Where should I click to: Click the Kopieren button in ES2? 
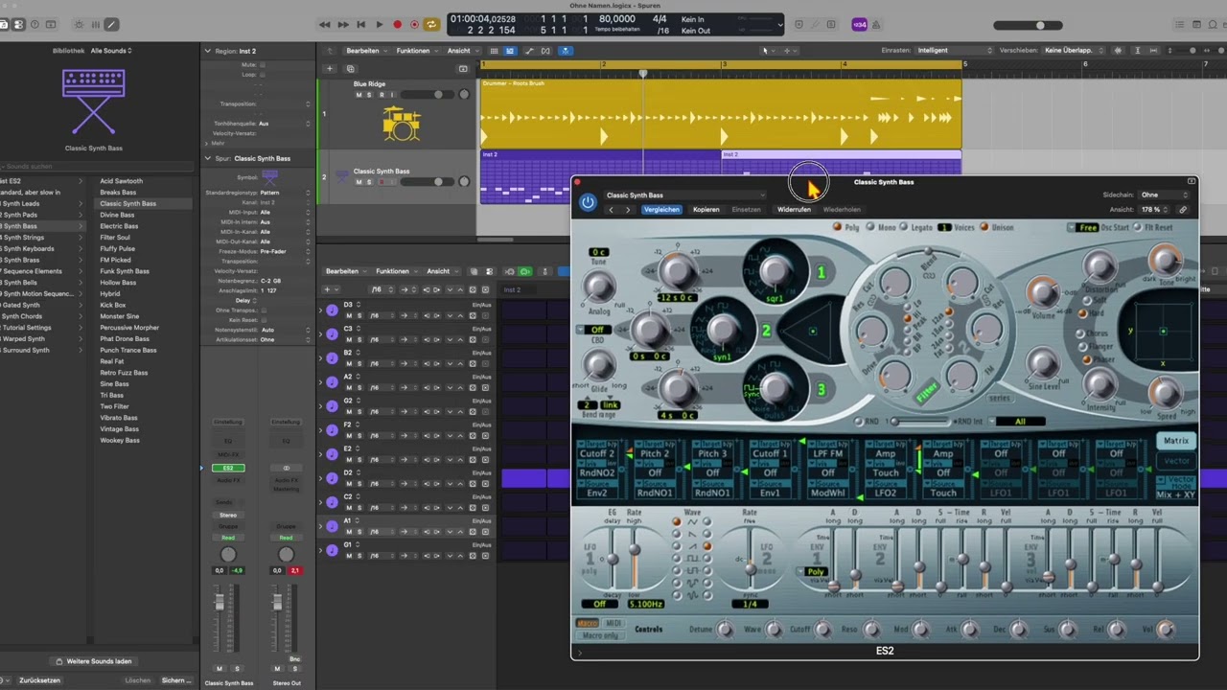pos(706,210)
